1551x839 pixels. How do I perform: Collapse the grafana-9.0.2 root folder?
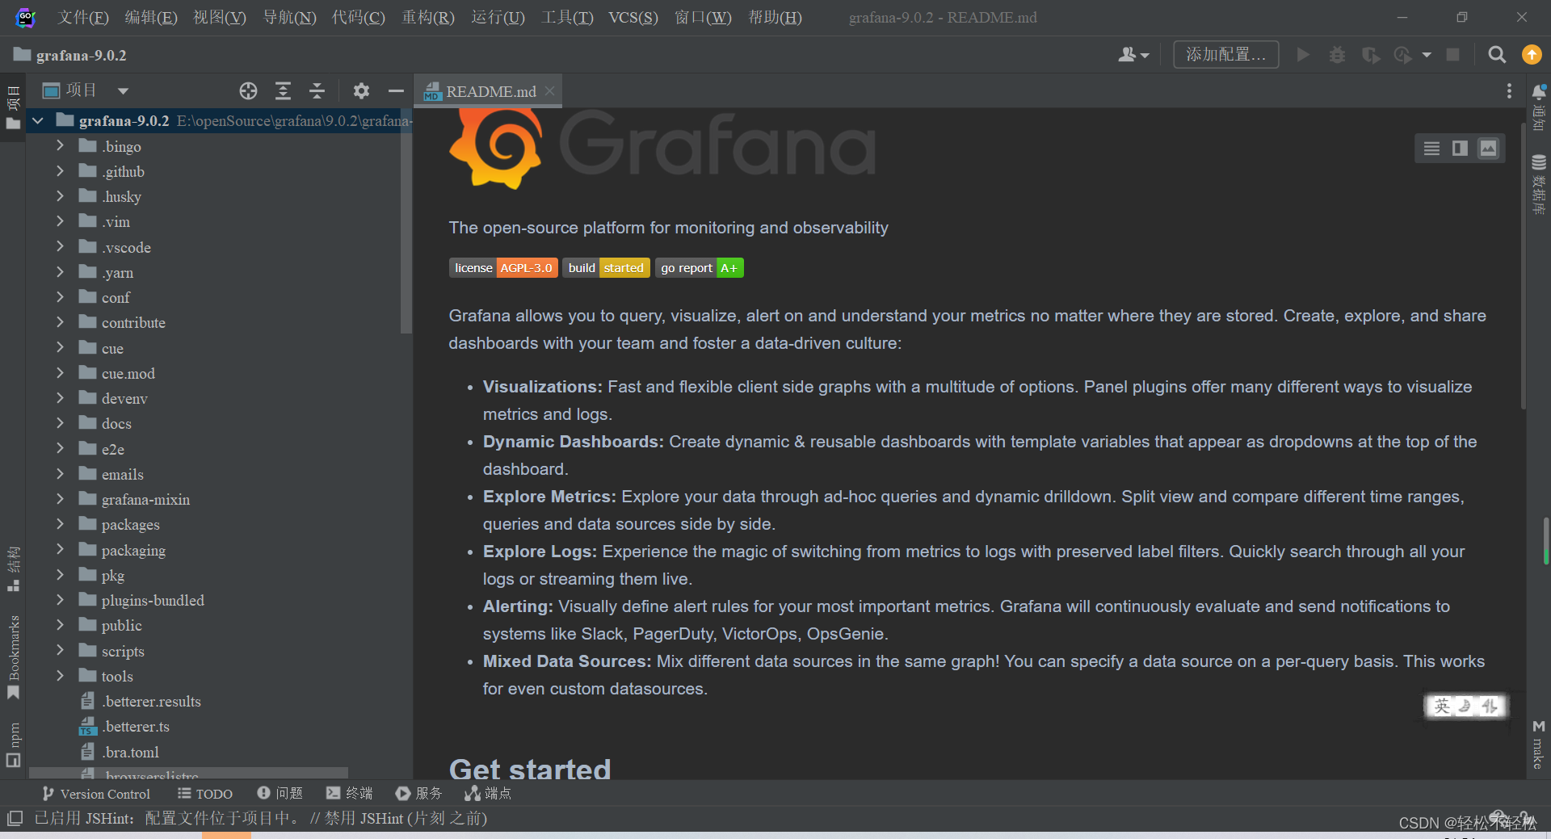point(38,121)
